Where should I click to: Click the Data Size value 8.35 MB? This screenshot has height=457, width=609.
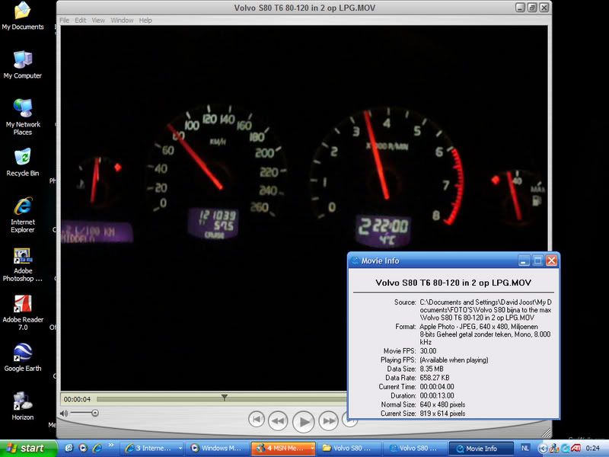click(432, 369)
